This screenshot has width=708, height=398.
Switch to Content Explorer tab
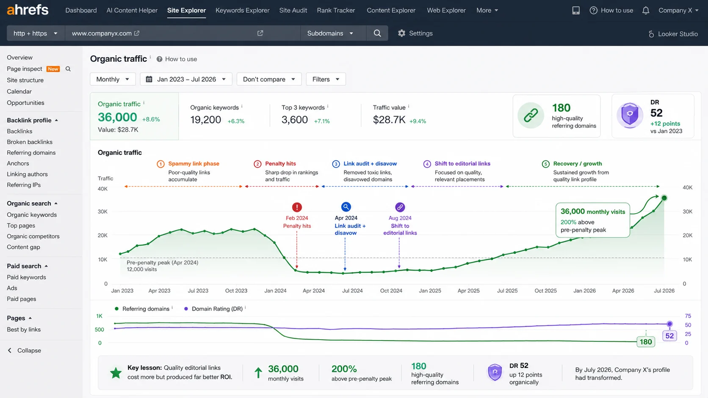coord(391,10)
